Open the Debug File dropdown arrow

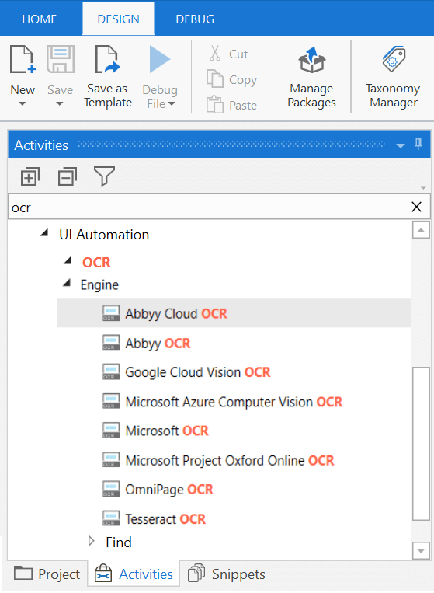pos(172,103)
